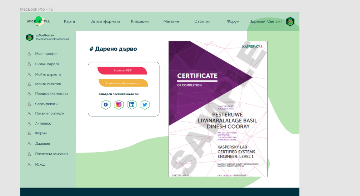Click the person icon next to Мойте дървета
The height and width of the screenshot is (196, 360).
tap(29, 74)
